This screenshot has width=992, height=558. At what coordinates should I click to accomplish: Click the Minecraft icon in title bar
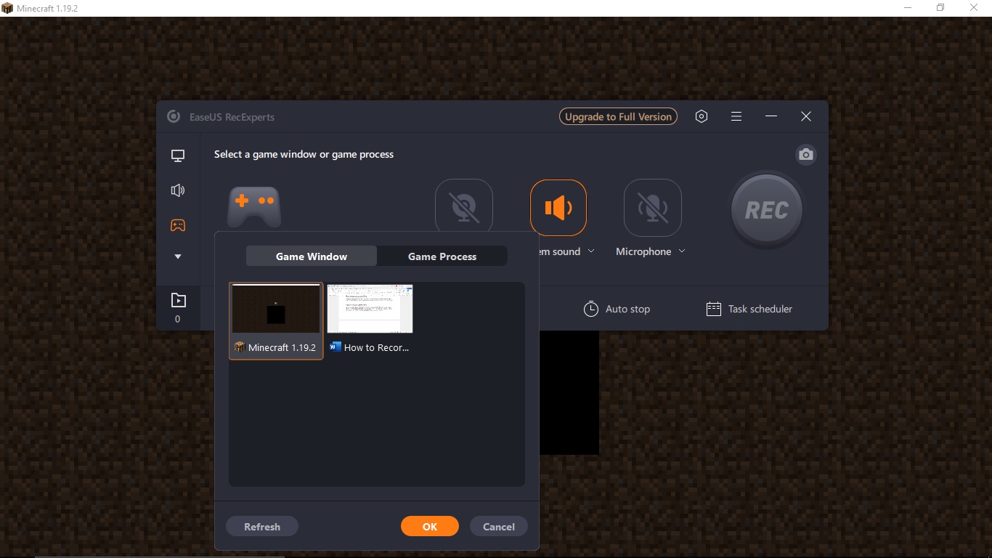pos(7,8)
